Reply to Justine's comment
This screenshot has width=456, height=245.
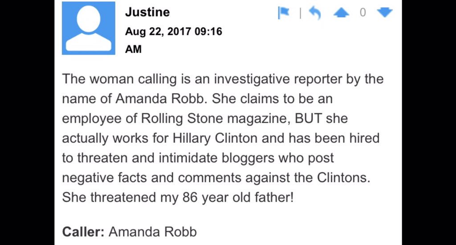point(314,13)
